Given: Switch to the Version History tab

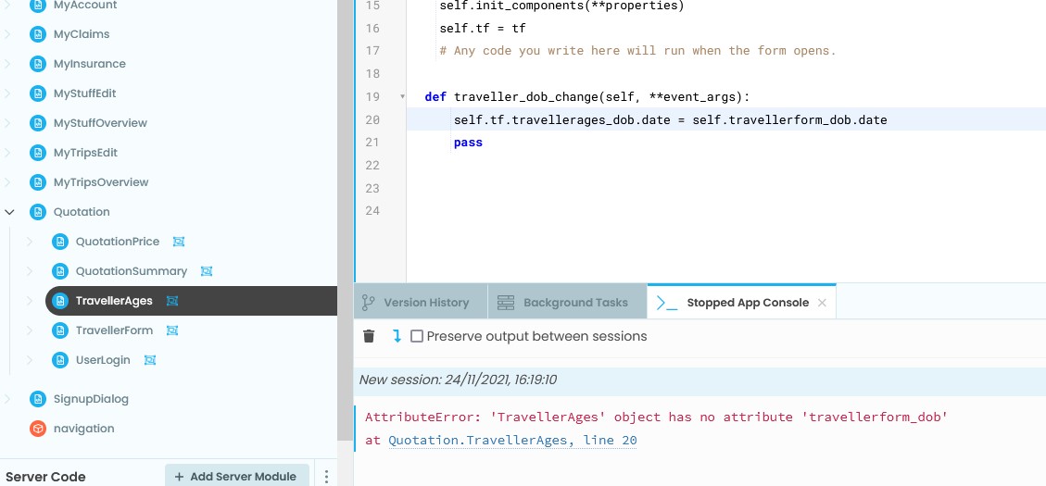Looking at the screenshot, I should pos(415,303).
